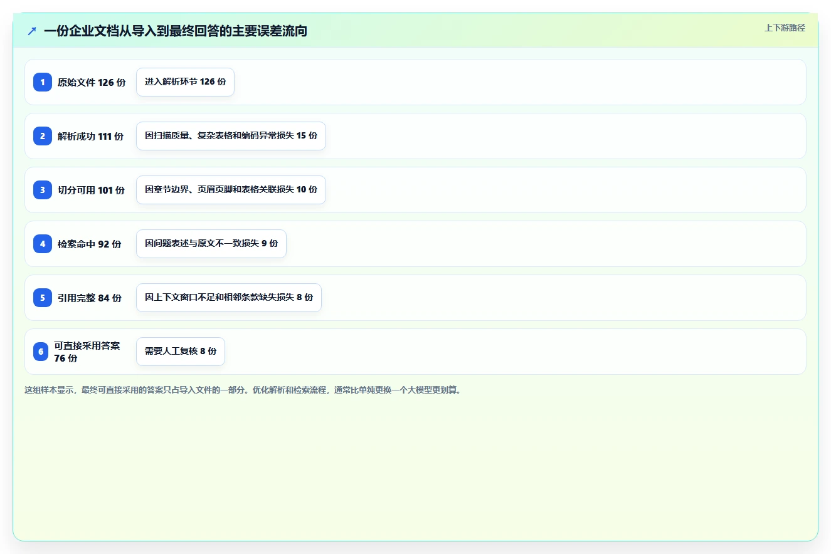The height and width of the screenshot is (554, 831).
Task: Select the 检索命中 92 份 label
Action: 89,244
